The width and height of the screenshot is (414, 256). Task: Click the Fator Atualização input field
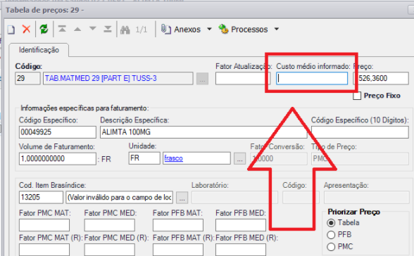pos(243,79)
